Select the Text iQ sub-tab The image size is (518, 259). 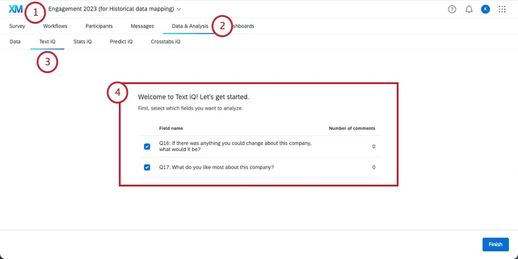48,42
